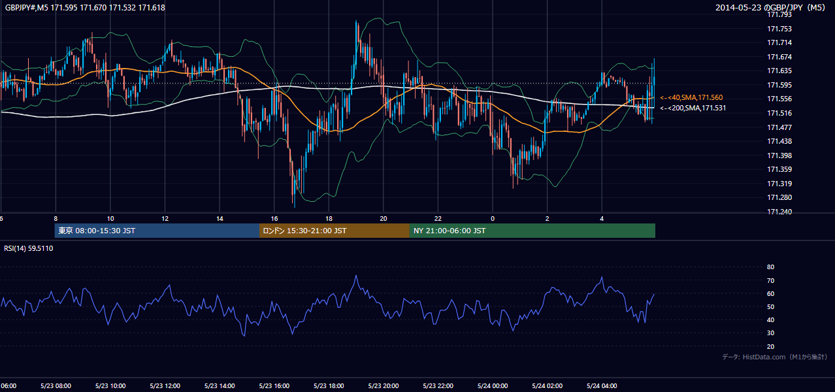This screenshot has height=392, width=835.
Task: Click price axis label 171.674
Action: pos(778,57)
